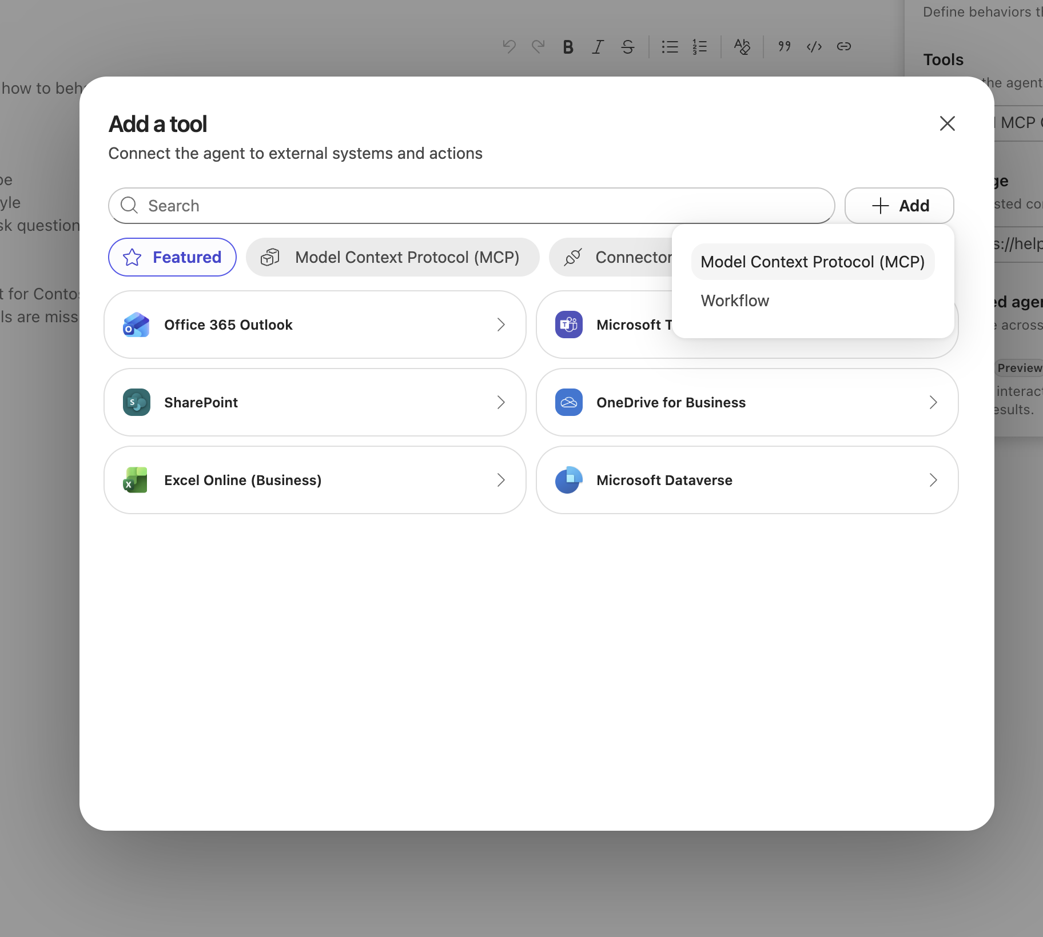The image size is (1043, 937).
Task: Expand the SharePoint chevron arrow
Action: [x=501, y=402]
